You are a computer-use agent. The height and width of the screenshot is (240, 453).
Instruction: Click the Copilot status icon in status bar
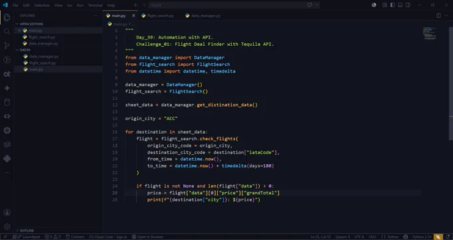tap(406, 237)
